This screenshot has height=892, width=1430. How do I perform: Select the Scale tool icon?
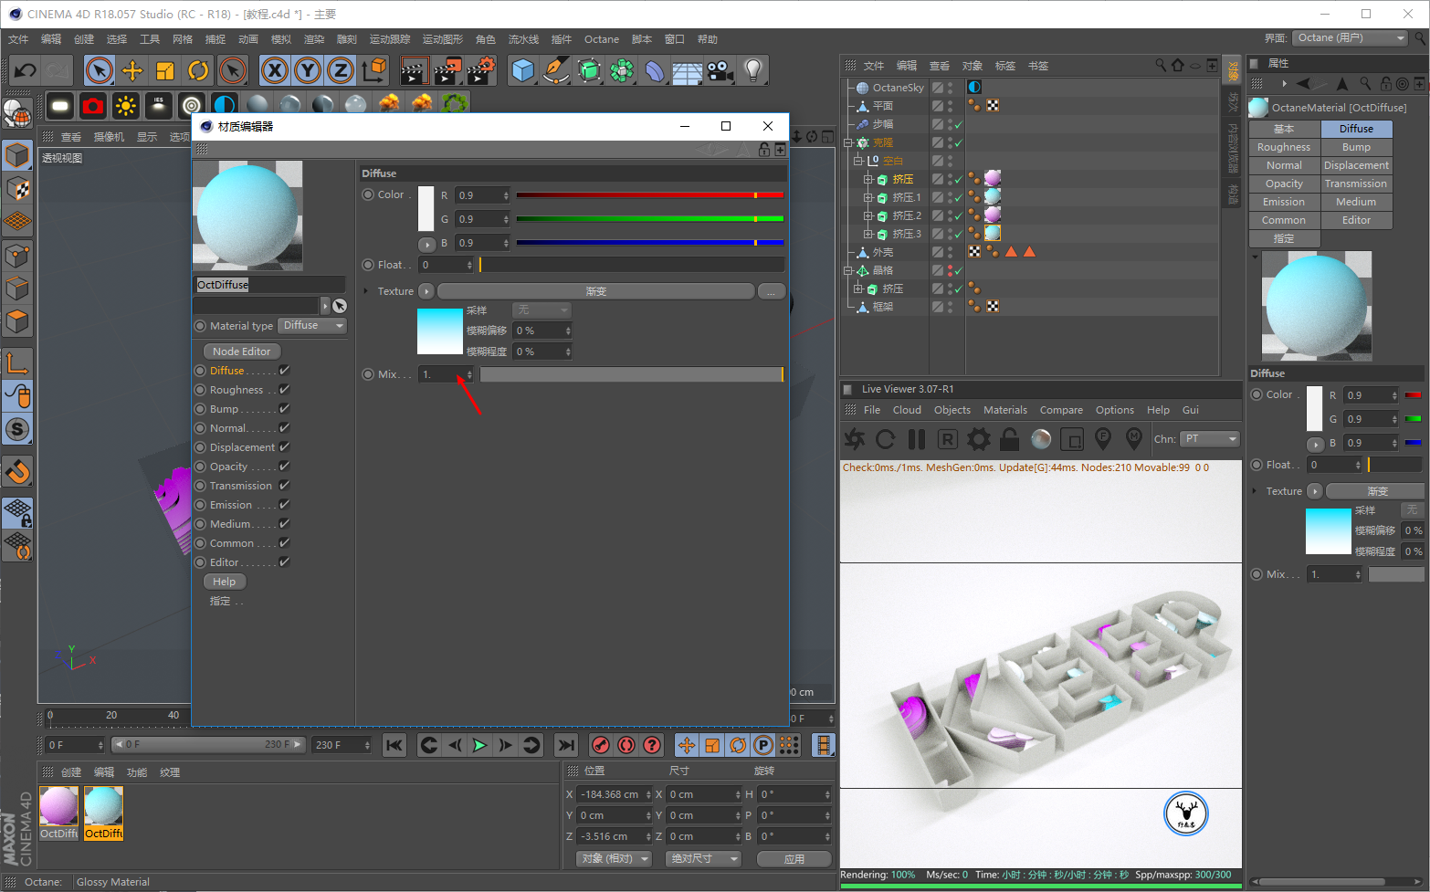click(165, 70)
